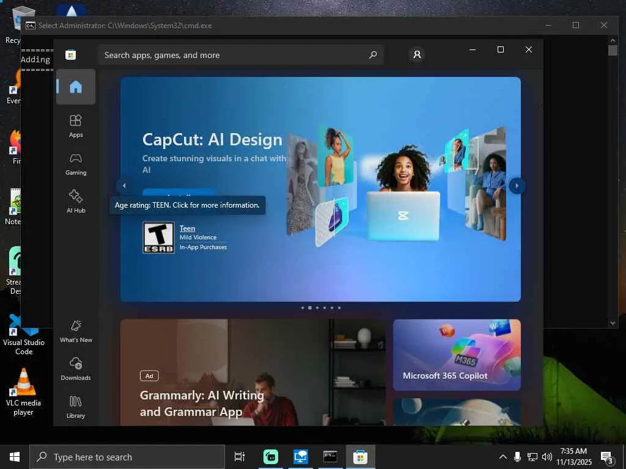Maximize the Microsoft Store window
The height and width of the screenshot is (469, 626).
(500, 49)
